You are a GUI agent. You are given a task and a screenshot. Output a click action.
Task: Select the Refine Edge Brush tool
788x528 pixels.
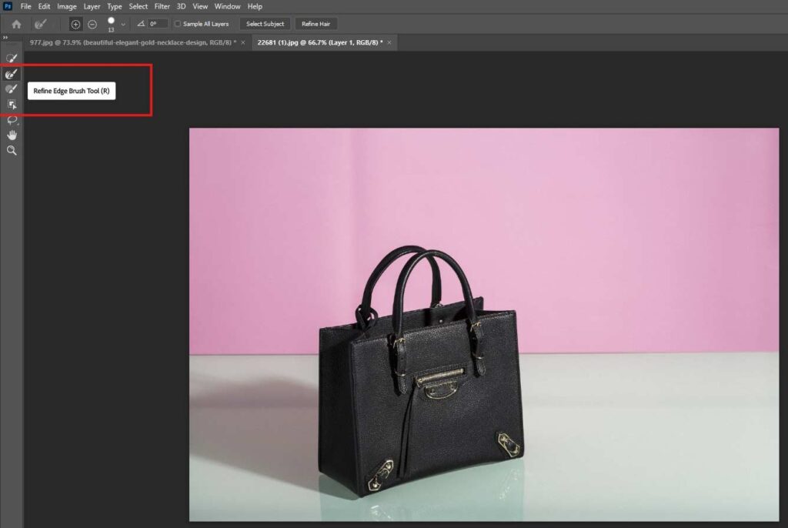click(x=11, y=73)
